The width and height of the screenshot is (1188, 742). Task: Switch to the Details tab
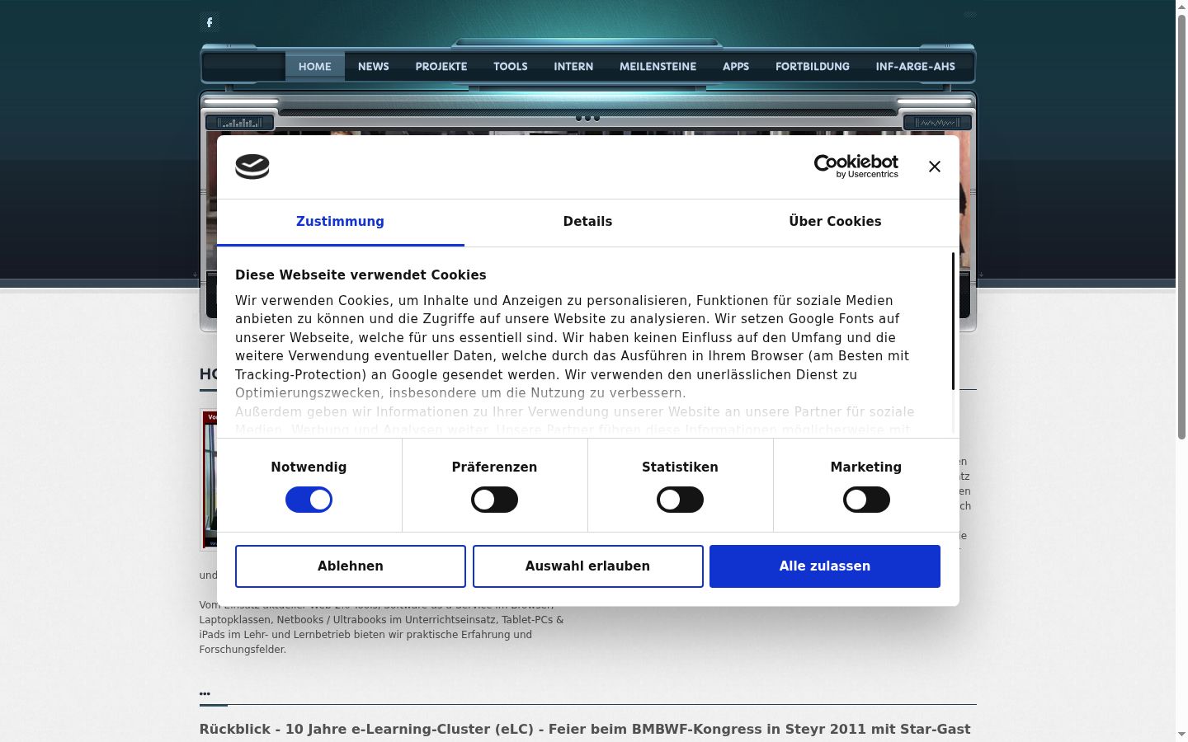click(587, 222)
